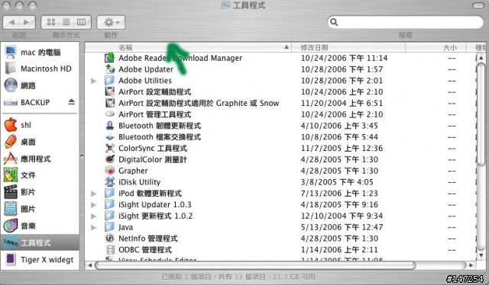Click date 3/8/2005 下午 4:05
This screenshot has height=285, width=489.
click(x=337, y=182)
